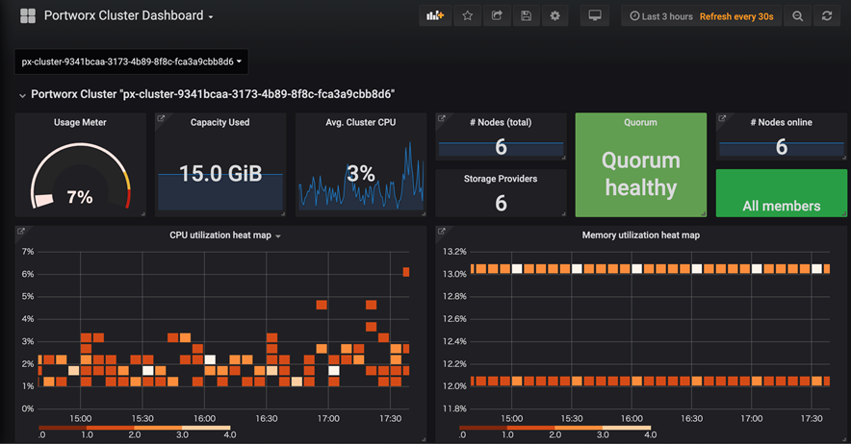Viewport: 851px width, 444px height.
Task: Click the Capacity Used panel title
Action: coord(219,122)
